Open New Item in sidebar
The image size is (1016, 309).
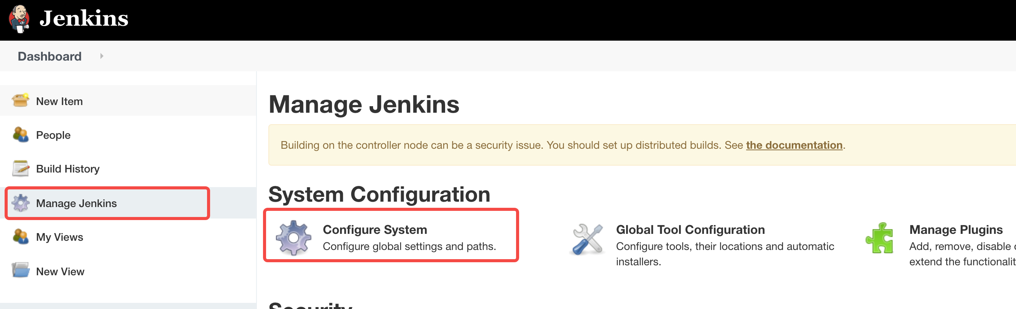click(x=59, y=102)
